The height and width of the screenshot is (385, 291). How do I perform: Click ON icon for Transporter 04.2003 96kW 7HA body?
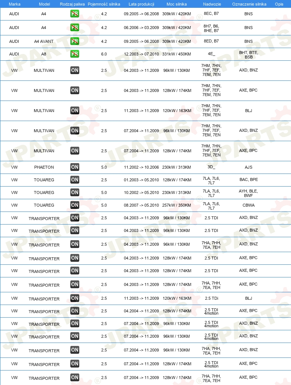tap(74, 244)
